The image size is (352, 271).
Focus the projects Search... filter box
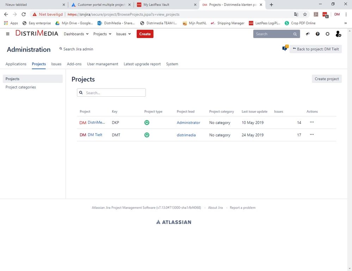(111, 93)
